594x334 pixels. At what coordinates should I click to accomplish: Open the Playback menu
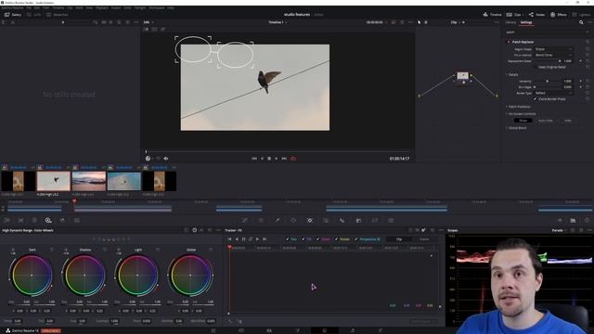101,7
